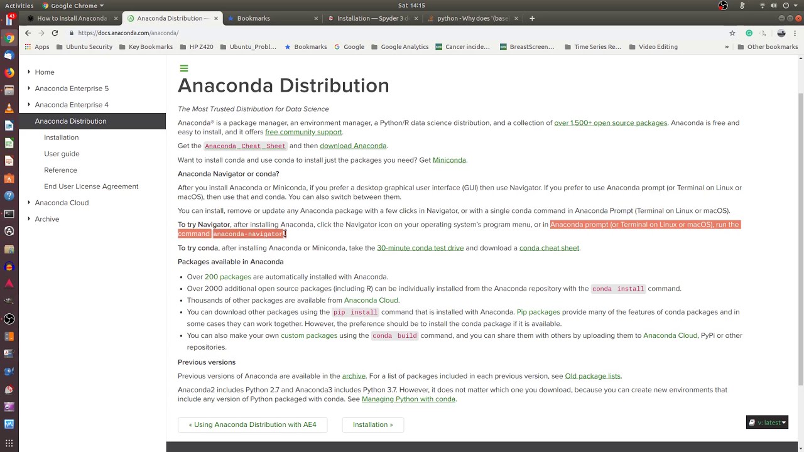Open the 'v: latest' version selector
Image resolution: width=804 pixels, height=452 pixels.
(767, 422)
